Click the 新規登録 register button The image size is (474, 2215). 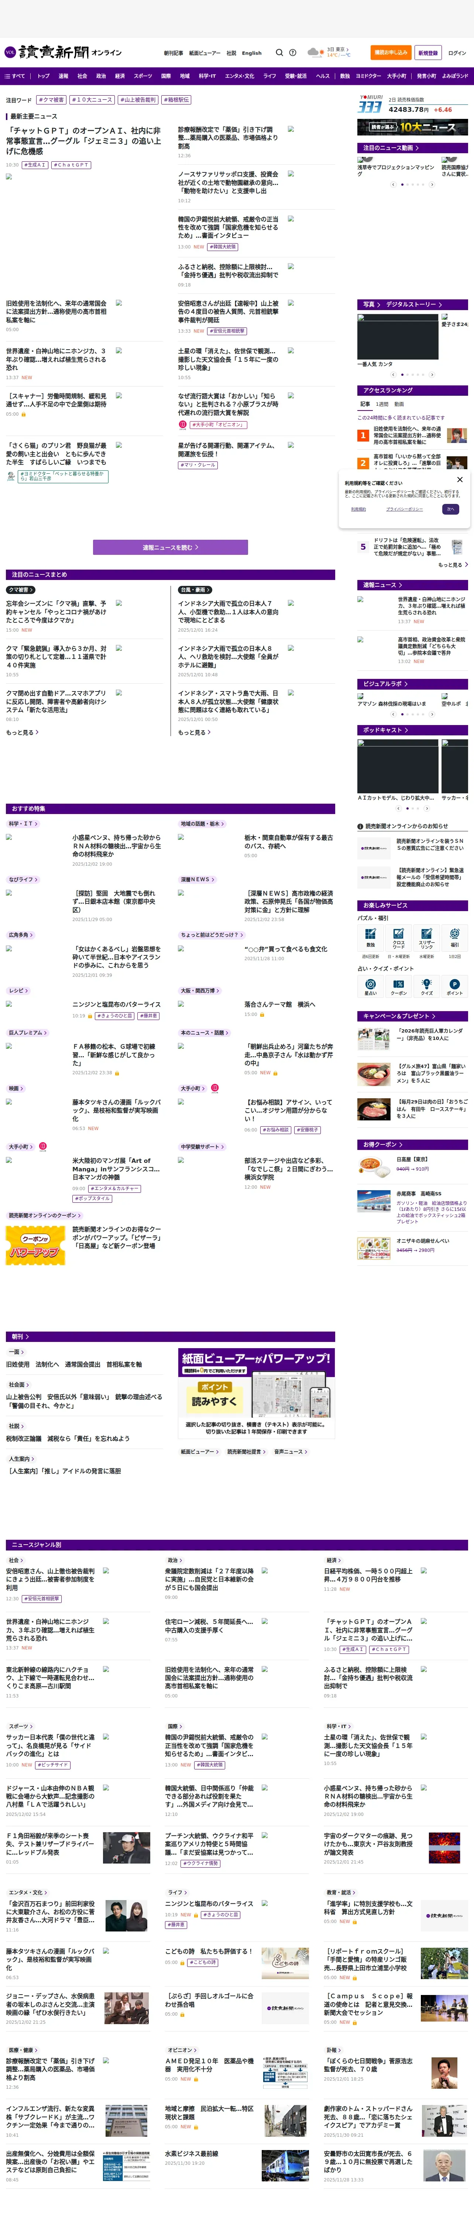pos(427,52)
